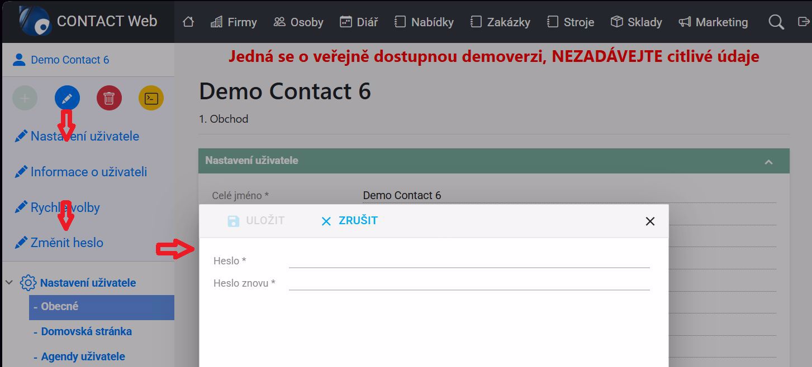812x367 pixels.
Task: Open Informace o uživateli link
Action: point(81,172)
